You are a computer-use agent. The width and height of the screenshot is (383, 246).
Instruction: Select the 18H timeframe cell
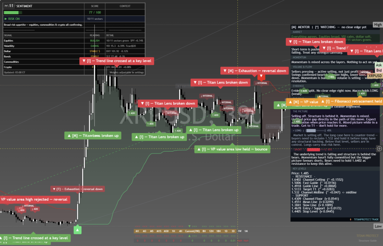coord(218,231)
